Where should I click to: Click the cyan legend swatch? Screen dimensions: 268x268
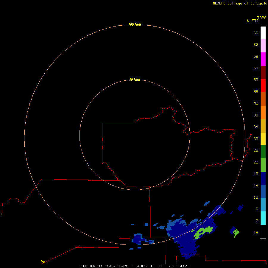pyautogui.click(x=263, y=218)
